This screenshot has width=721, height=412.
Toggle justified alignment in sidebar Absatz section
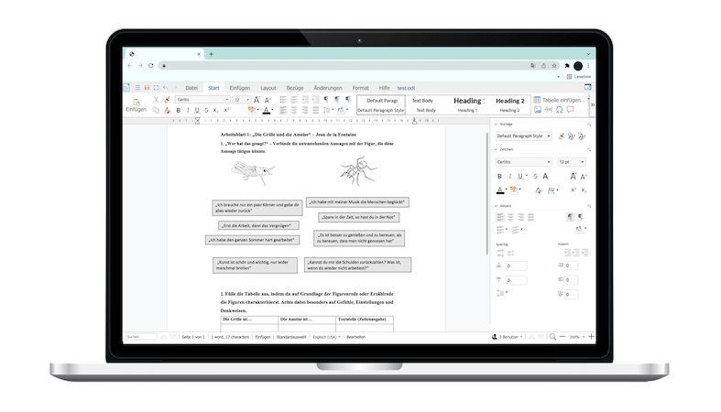pyautogui.click(x=531, y=217)
